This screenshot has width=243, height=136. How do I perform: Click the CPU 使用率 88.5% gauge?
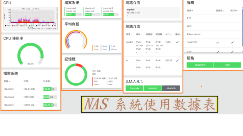(x=30, y=54)
